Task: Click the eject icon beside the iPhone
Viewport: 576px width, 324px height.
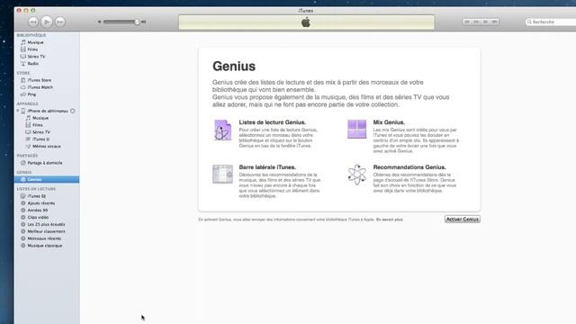Action: [x=73, y=111]
